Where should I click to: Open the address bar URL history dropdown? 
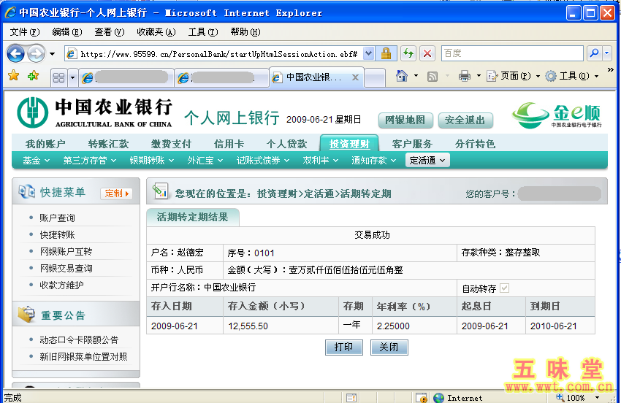pos(368,53)
